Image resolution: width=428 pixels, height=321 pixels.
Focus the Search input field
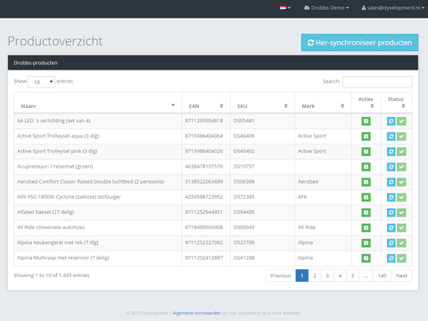pos(377,82)
